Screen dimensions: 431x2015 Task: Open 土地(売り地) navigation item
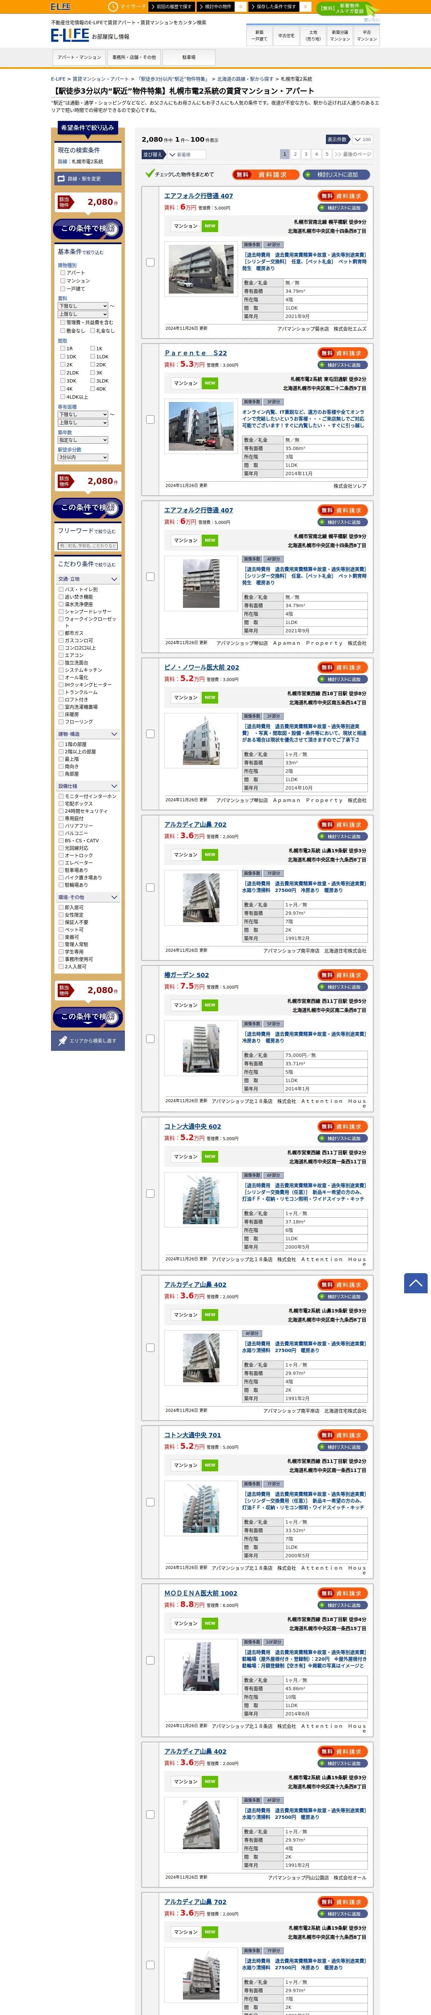313,35
